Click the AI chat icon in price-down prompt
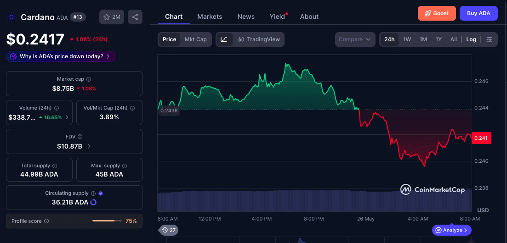Screen dimensions: 507x243 [x=13, y=56]
